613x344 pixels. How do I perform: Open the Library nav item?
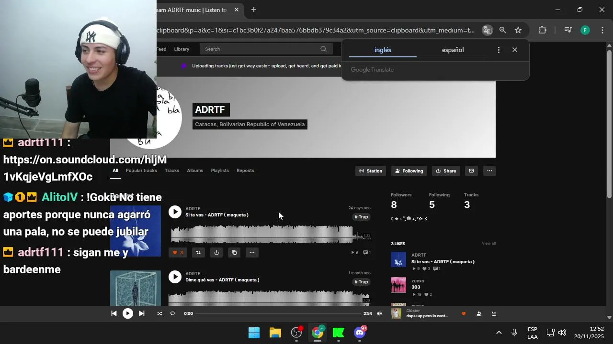click(x=182, y=49)
